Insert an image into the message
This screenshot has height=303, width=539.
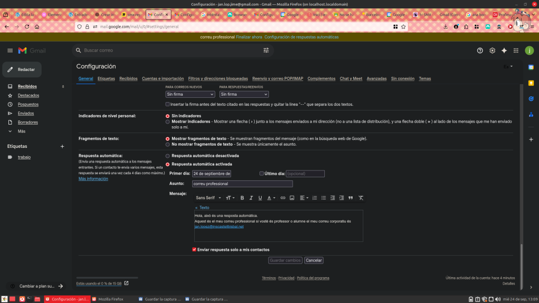click(x=292, y=198)
